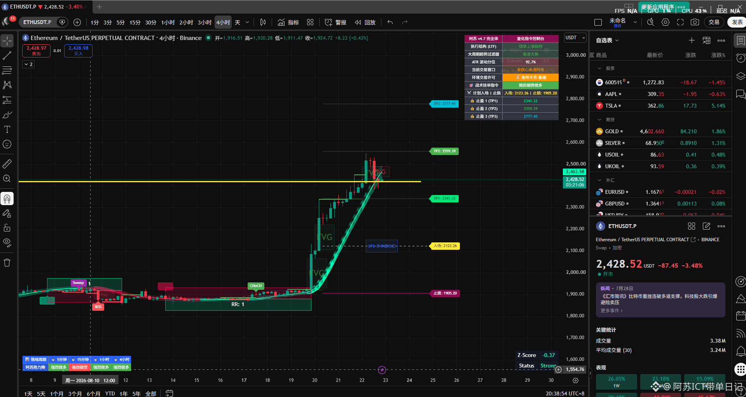Delete drawings with trash icon
This screenshot has height=397, width=746.
[x=7, y=263]
